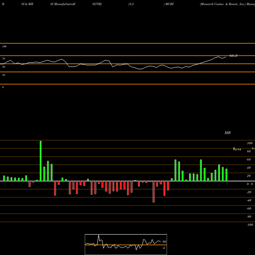Click the RSI axis label 30
Screen dimensions: 255x255
tap(4, 75)
